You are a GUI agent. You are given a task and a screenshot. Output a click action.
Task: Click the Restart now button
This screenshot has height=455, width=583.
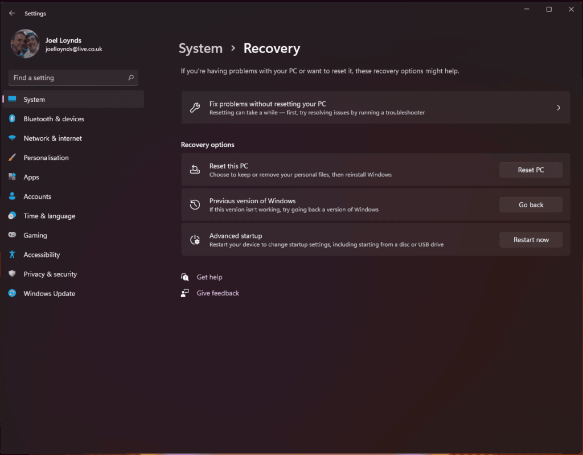tap(531, 240)
